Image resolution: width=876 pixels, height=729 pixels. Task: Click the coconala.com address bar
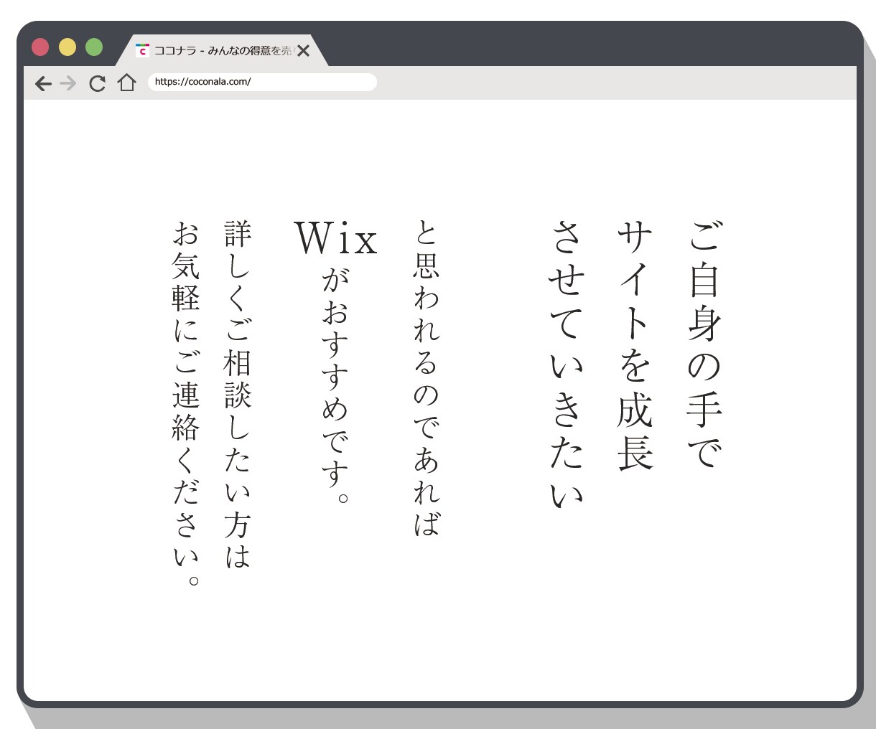(262, 82)
